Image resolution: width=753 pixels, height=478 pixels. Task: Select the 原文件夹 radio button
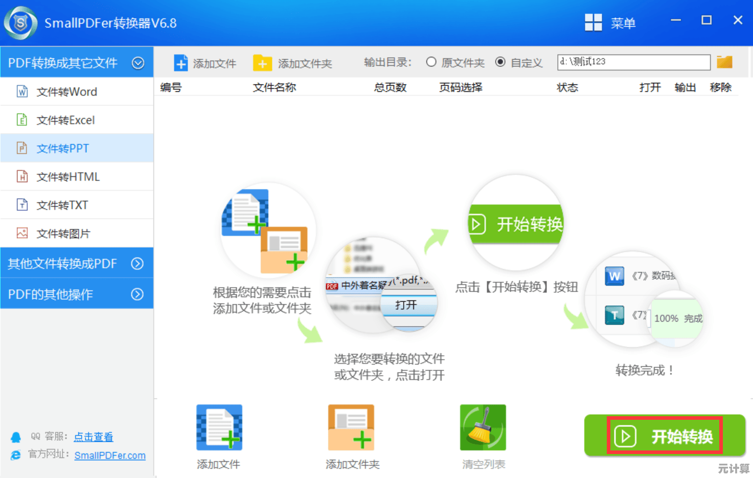(x=431, y=62)
